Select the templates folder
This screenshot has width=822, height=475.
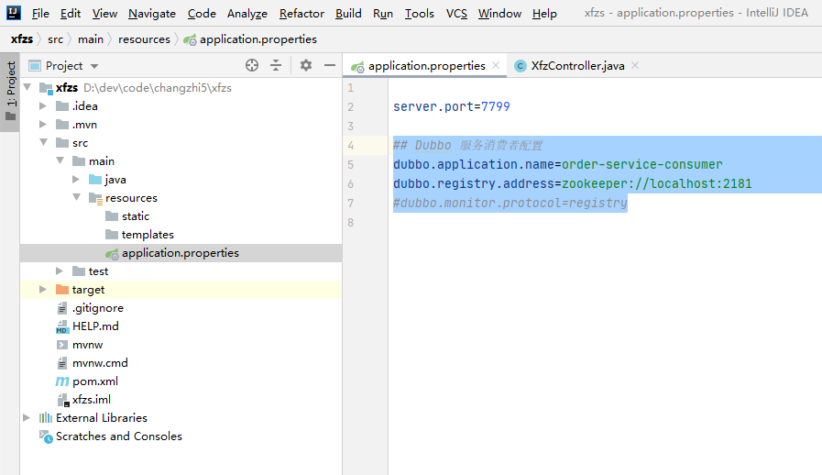(x=148, y=235)
